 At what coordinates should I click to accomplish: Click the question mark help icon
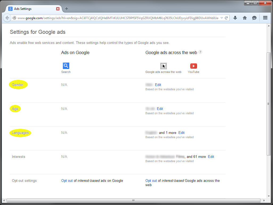pyautogui.click(x=200, y=52)
